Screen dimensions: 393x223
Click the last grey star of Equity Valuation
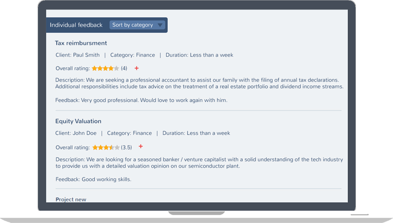click(x=116, y=147)
